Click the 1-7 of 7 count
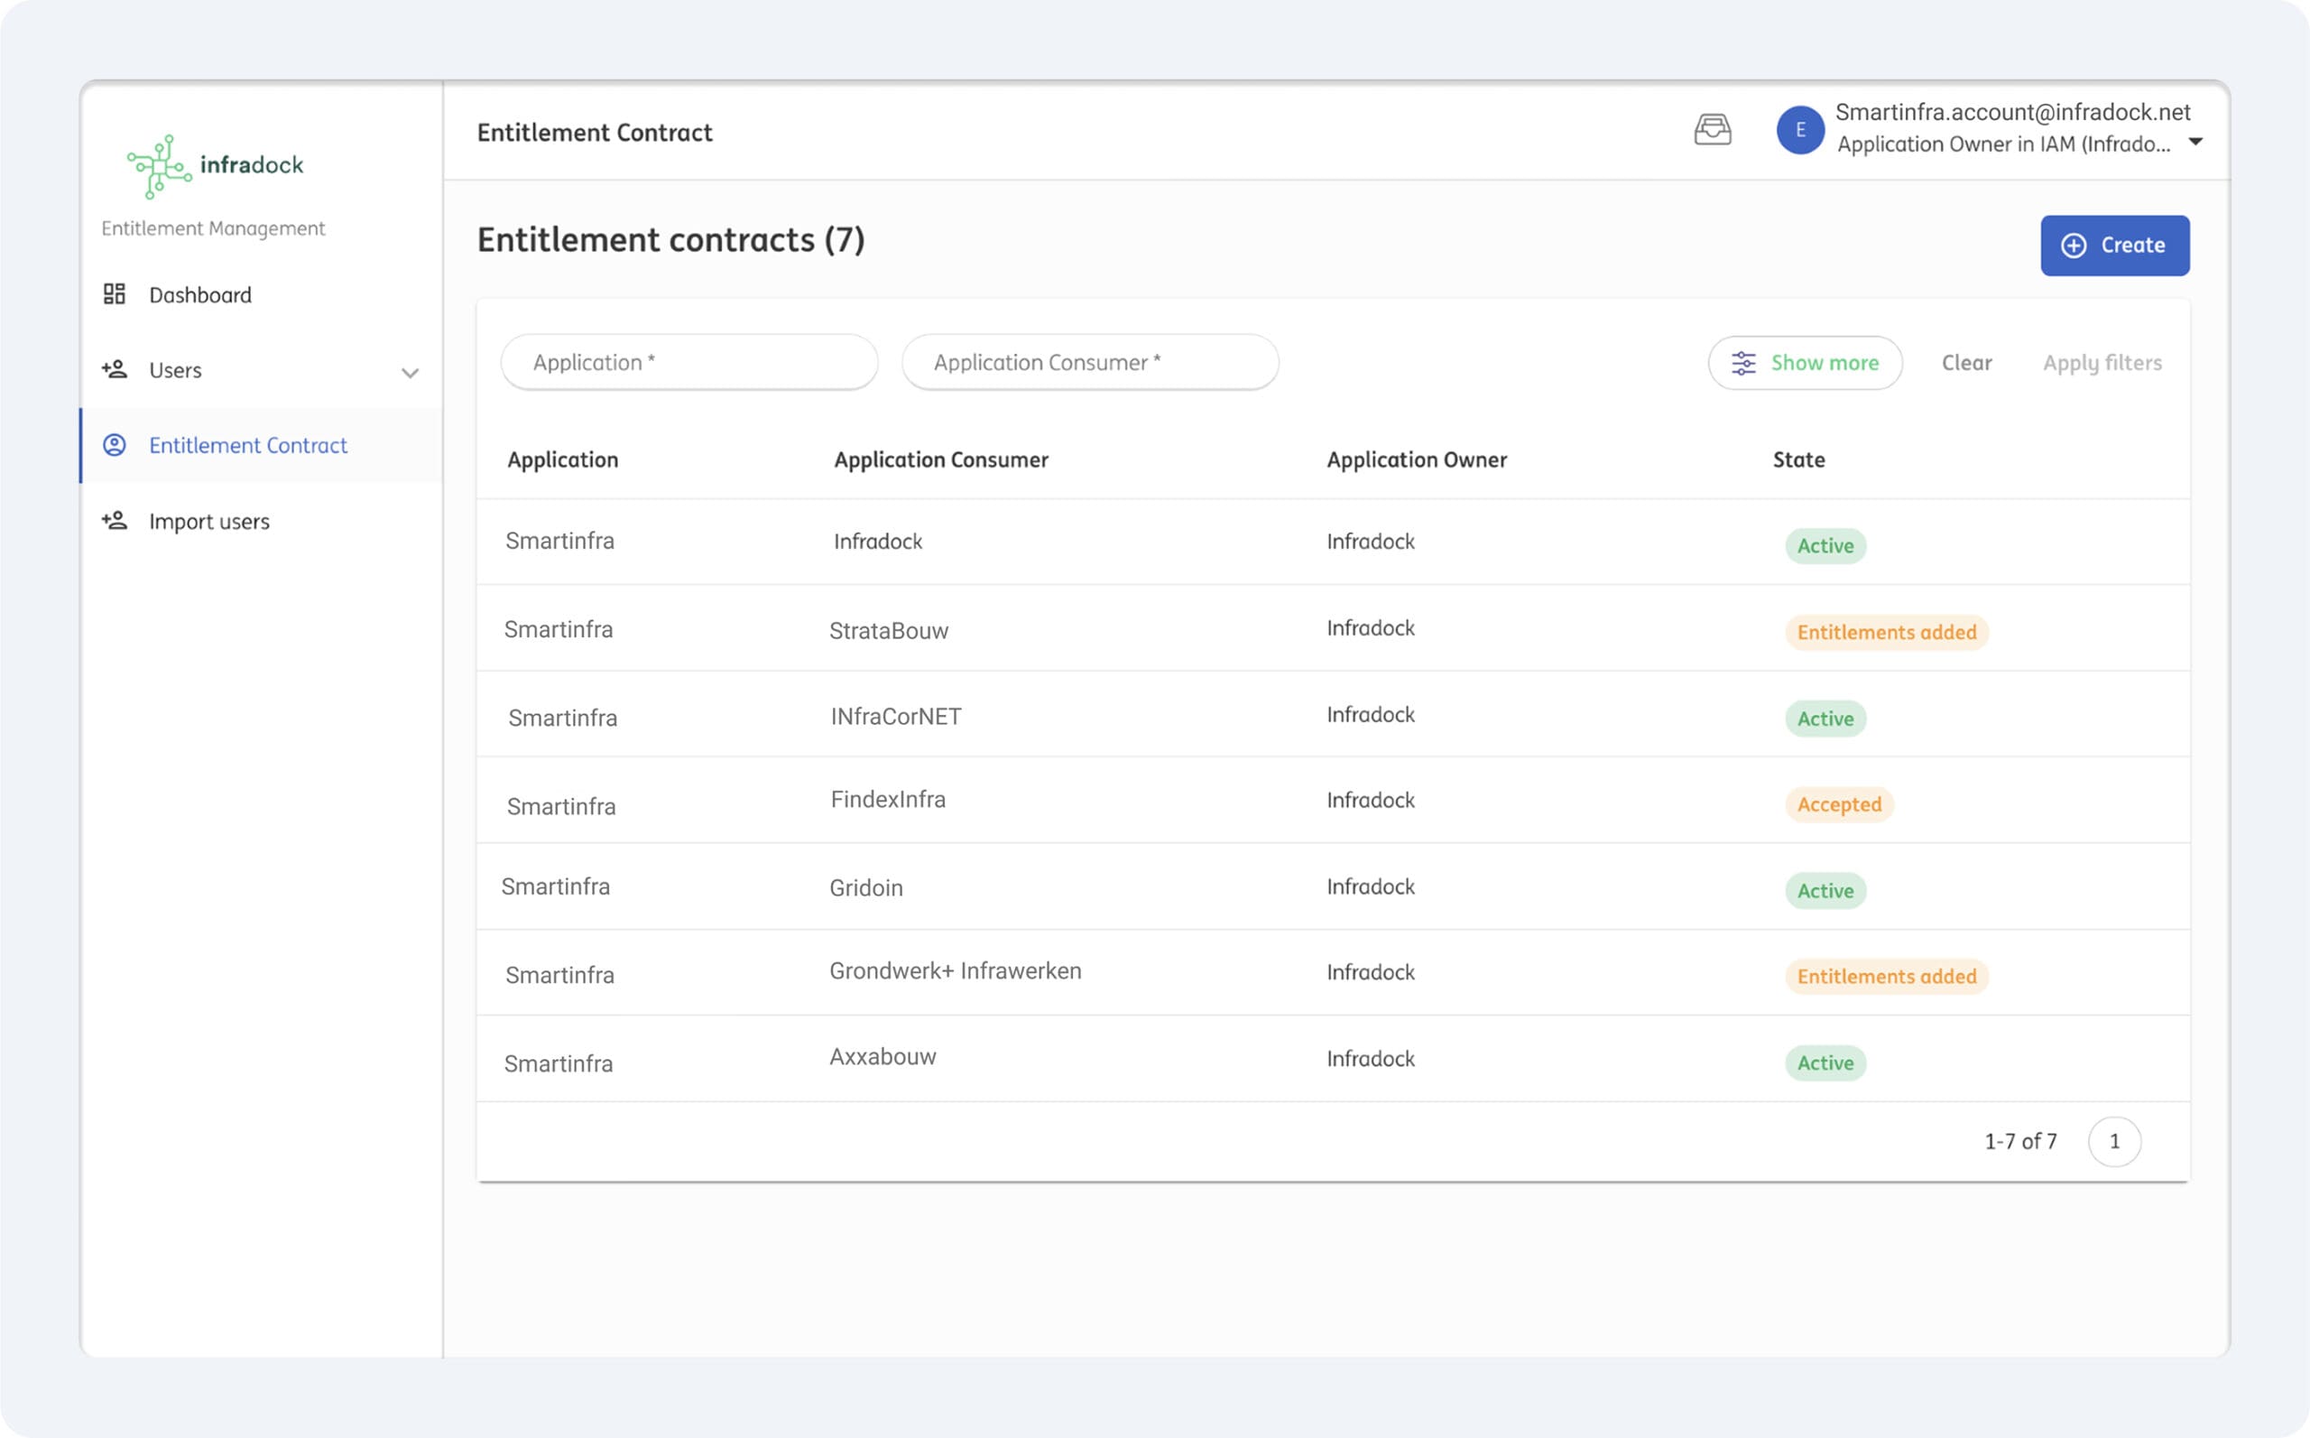This screenshot has width=2310, height=1438. [2020, 1141]
